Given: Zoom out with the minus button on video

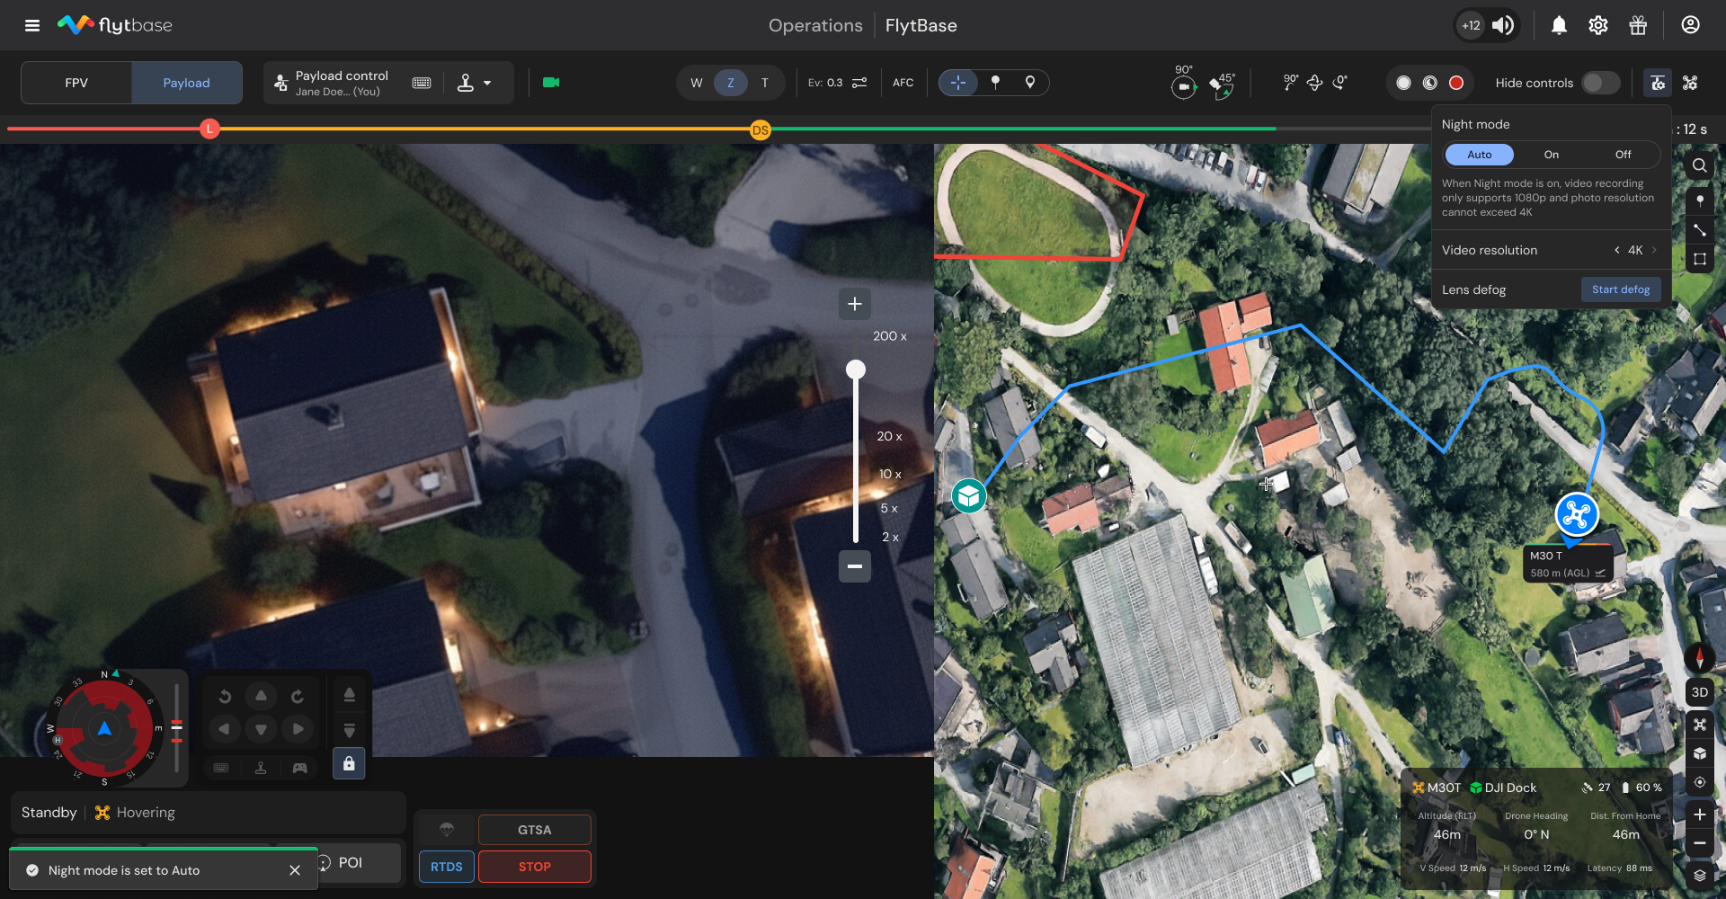Looking at the screenshot, I should click(855, 566).
